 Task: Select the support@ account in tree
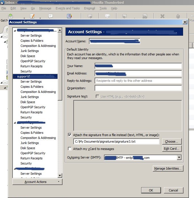click(35, 76)
